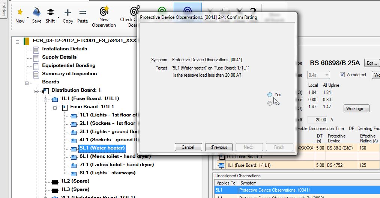Select 5L1 (Water heater) circuit
Viewport: 380px width, 198px height.
[102, 148]
